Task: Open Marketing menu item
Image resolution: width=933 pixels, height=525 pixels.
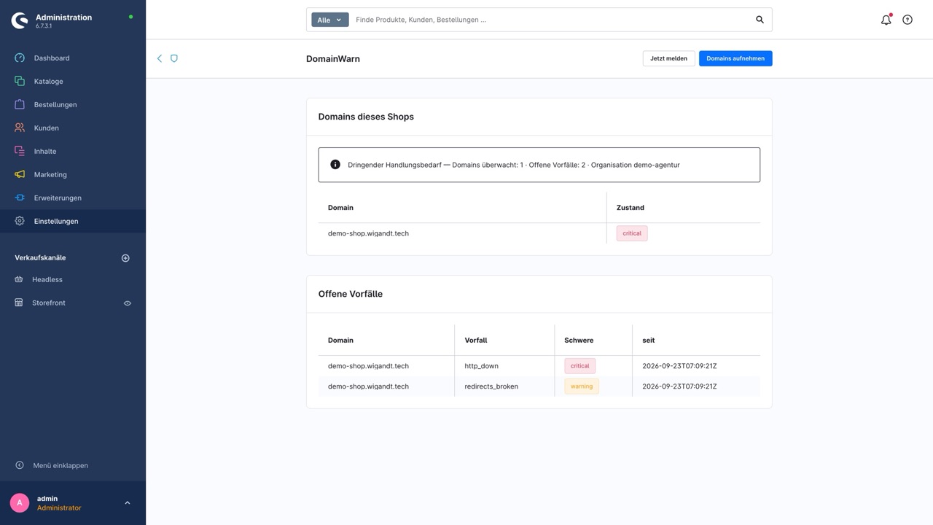Action: pos(50,174)
